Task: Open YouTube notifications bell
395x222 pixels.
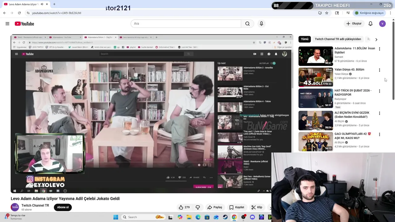Action: point(371,24)
